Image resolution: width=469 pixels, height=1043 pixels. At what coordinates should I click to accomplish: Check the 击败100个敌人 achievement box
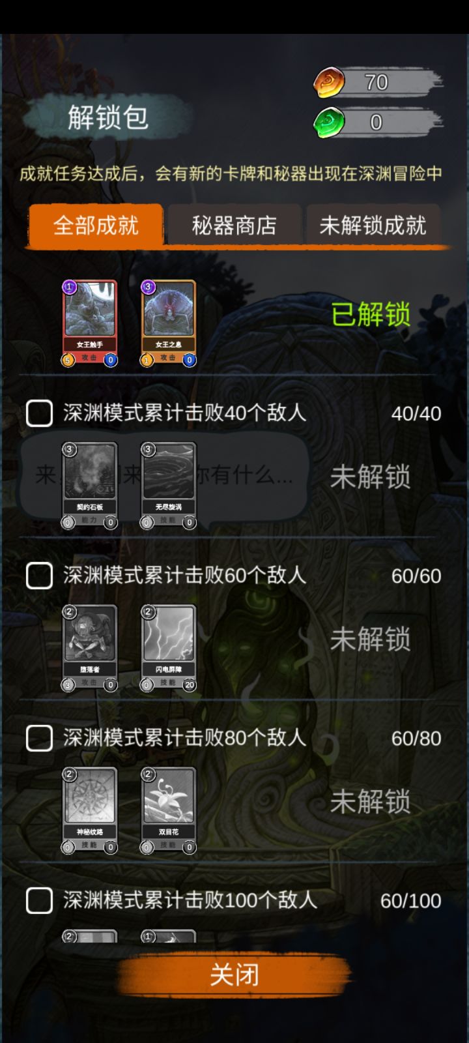pyautogui.click(x=39, y=900)
